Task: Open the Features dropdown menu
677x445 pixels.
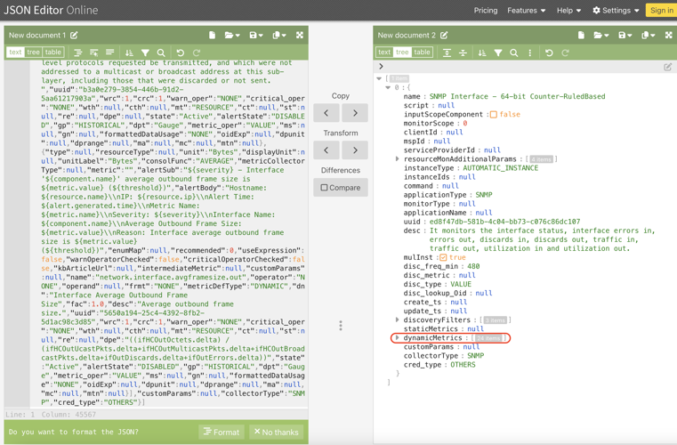Action: pos(527,11)
